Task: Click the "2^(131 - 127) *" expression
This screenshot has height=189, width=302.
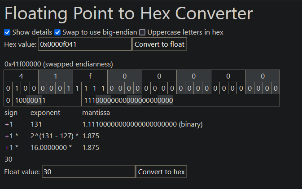Action: click(x=54, y=136)
